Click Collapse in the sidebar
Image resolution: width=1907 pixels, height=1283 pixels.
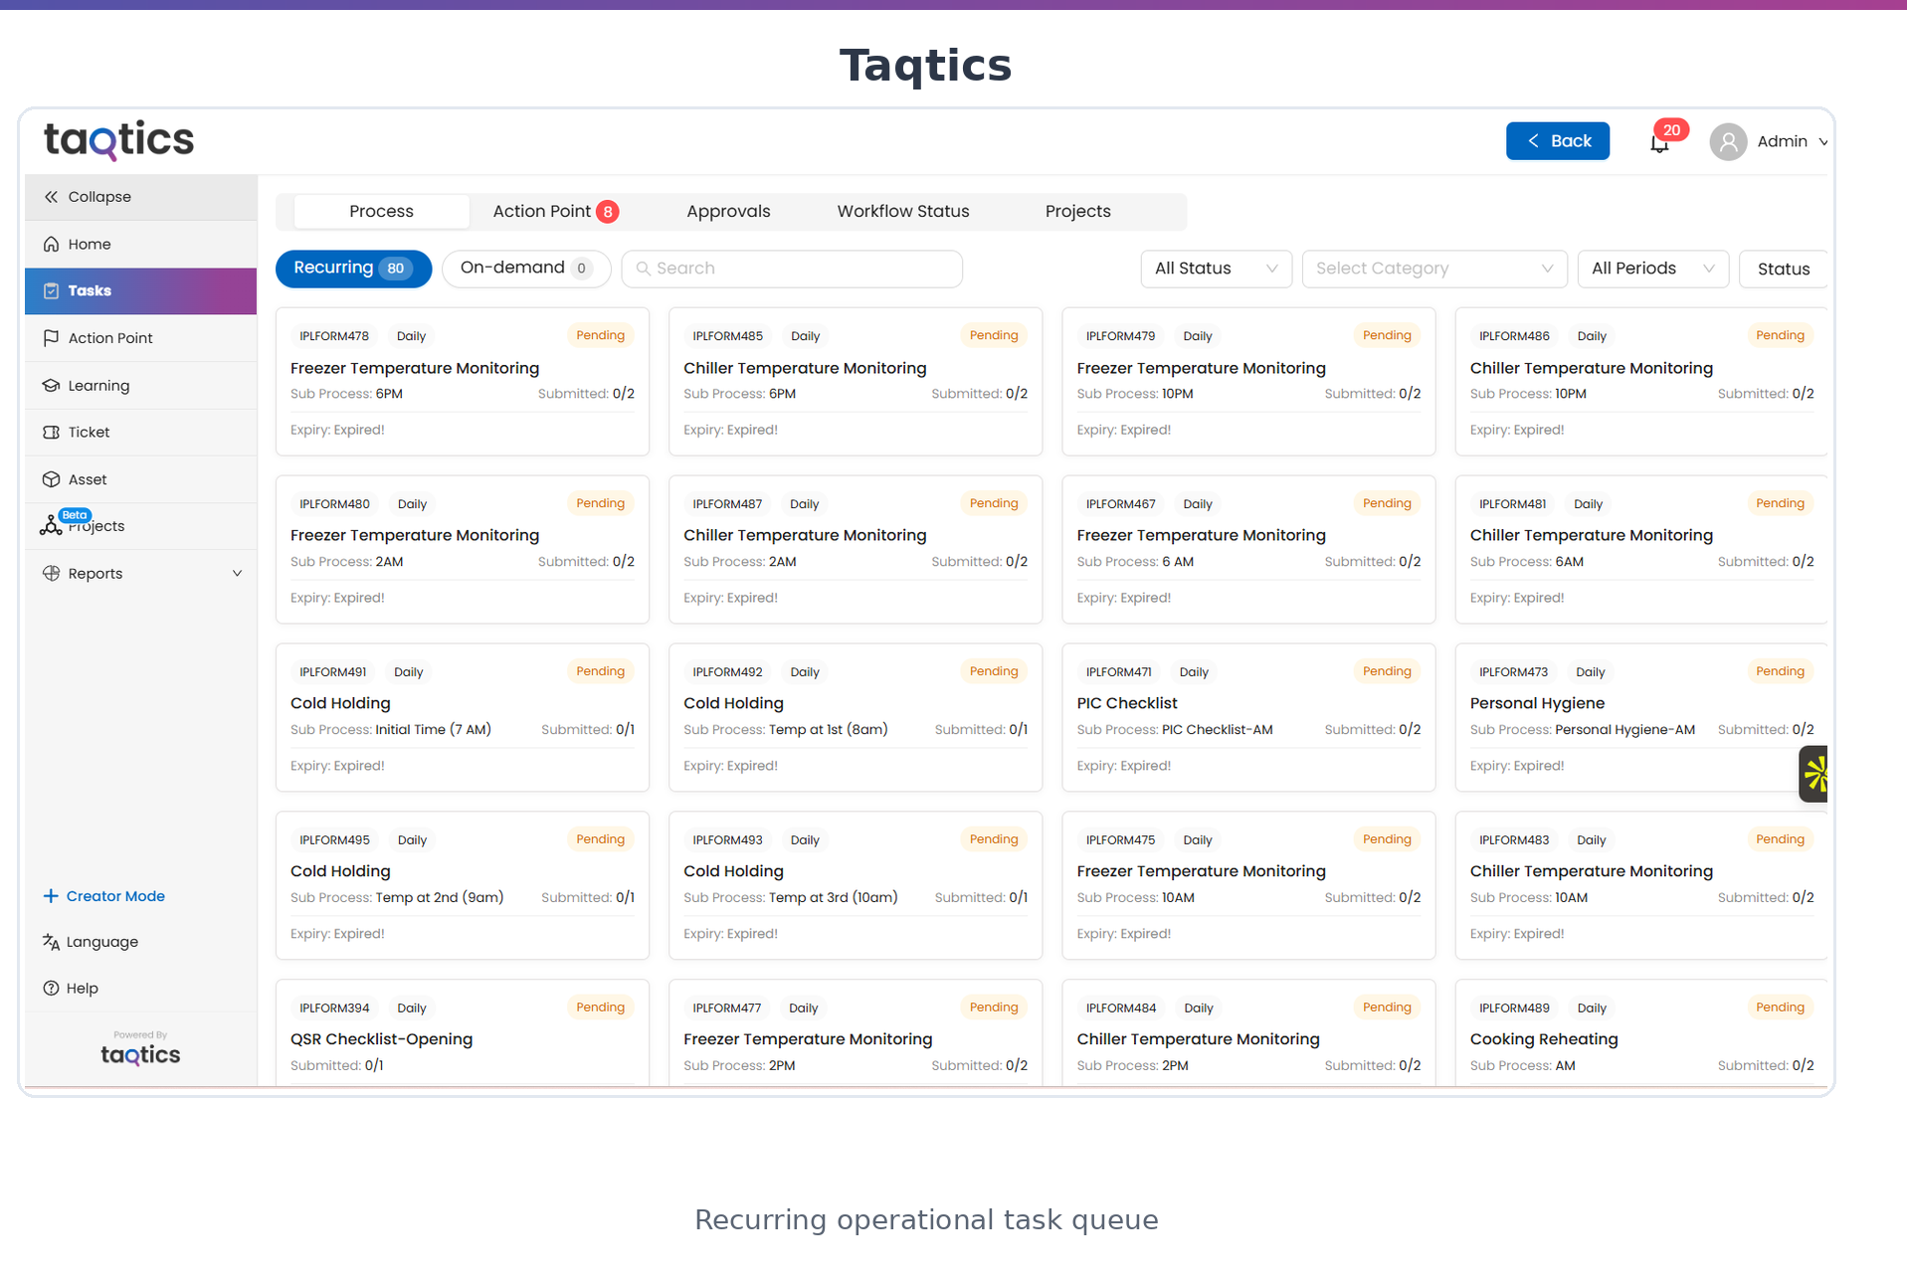(x=140, y=197)
